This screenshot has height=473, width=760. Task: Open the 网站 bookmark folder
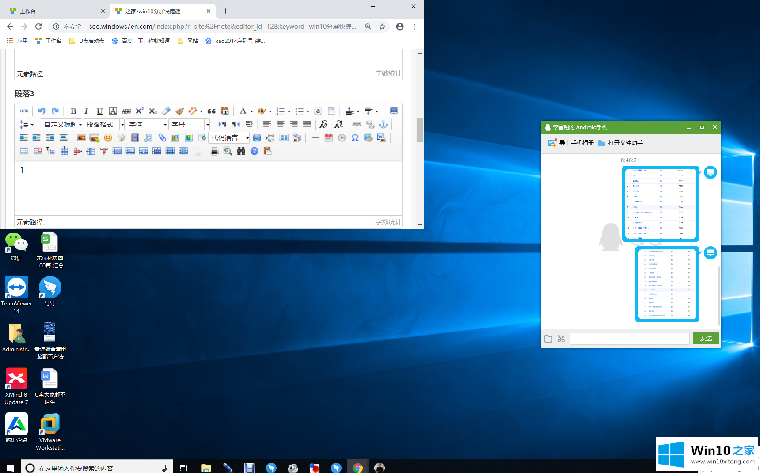(188, 41)
